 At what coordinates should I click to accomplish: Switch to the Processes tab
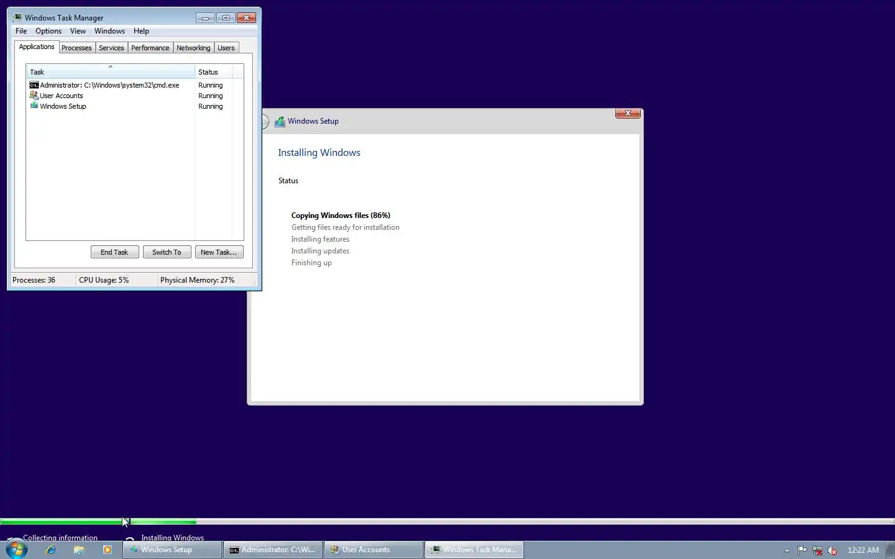(x=76, y=48)
